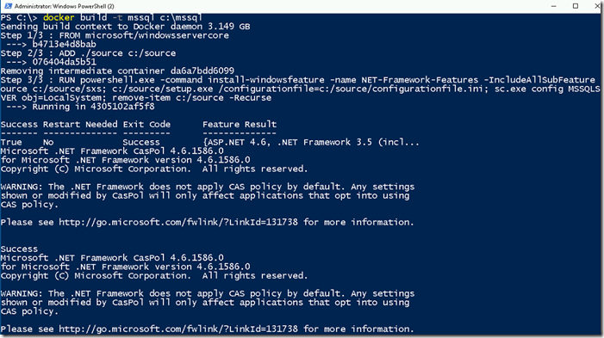
Task: Click the 'Feature Result' column header
Action: coord(240,125)
